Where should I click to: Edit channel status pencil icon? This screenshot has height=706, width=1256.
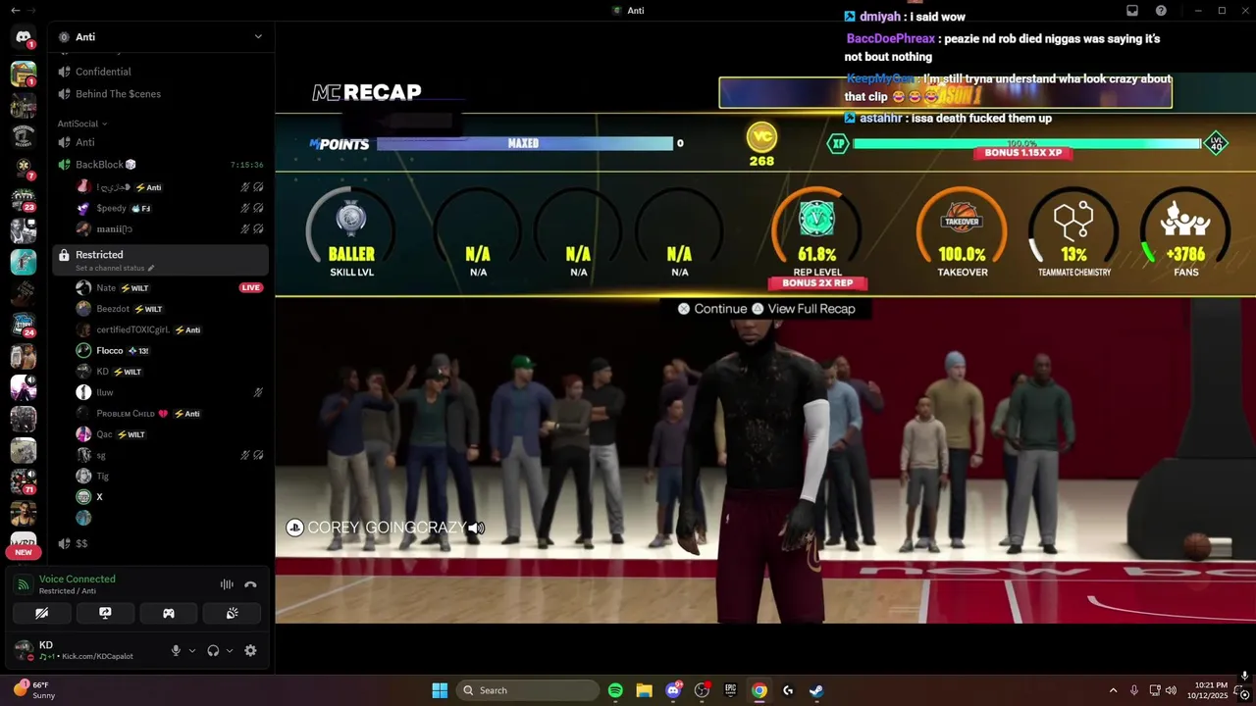(x=151, y=268)
